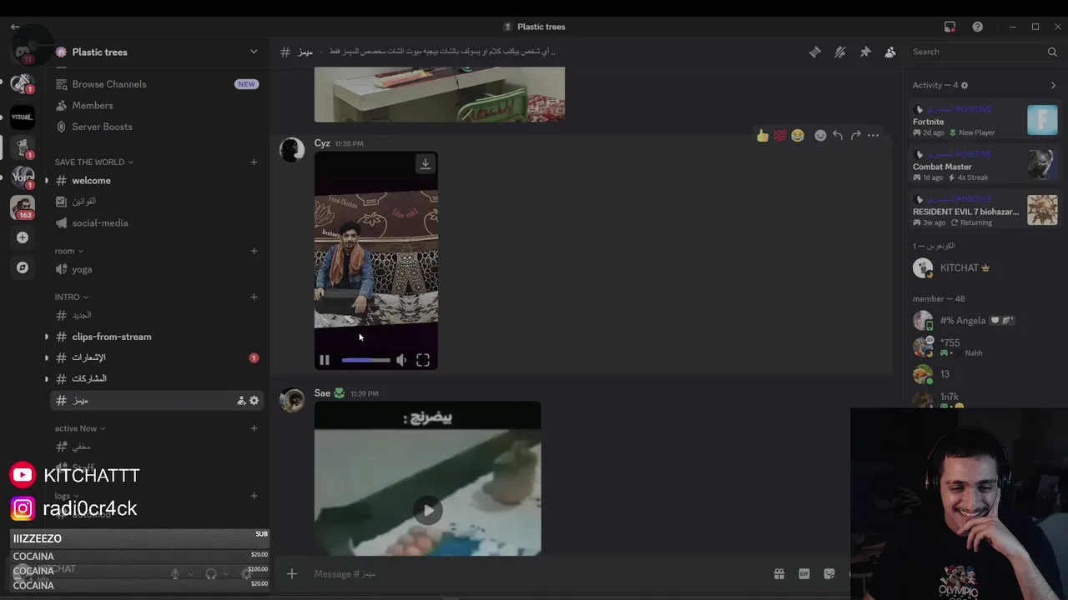1068x600 pixels.
Task: Open member *755 profile
Action: [985, 347]
